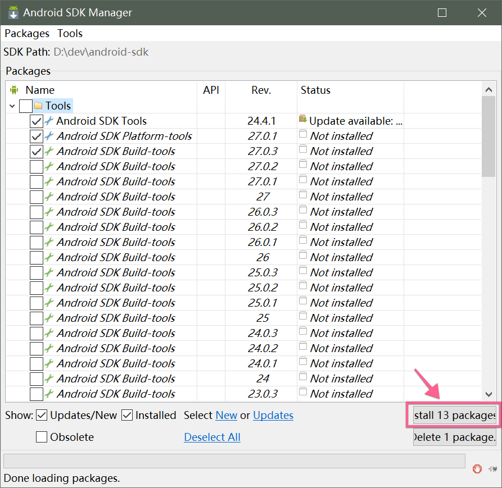Click the update available icon for SDK Tools
The width and height of the screenshot is (502, 488).
tap(303, 118)
